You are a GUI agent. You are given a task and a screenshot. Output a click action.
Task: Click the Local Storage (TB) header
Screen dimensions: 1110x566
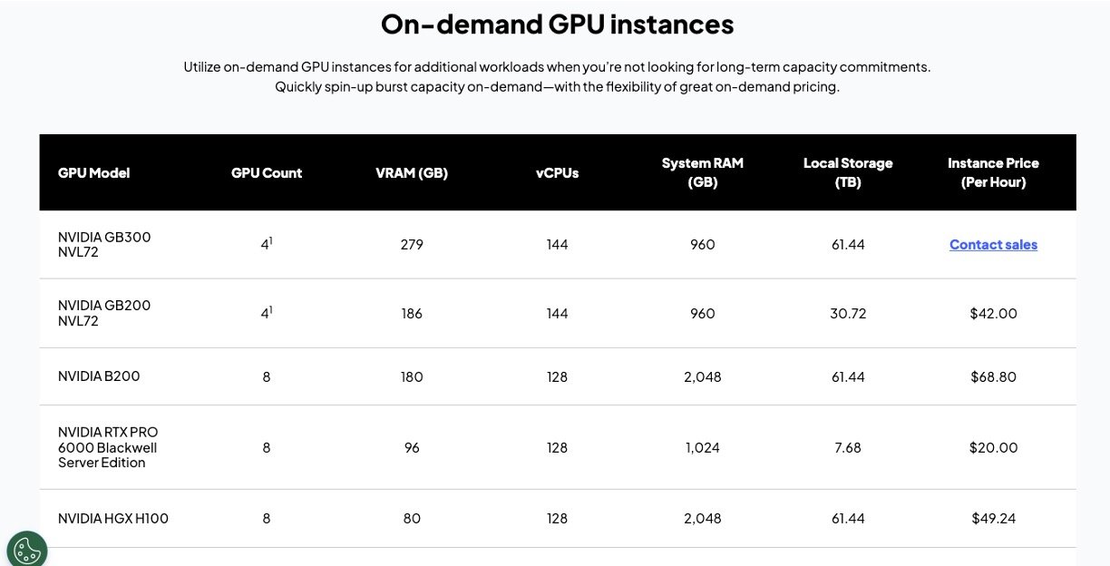[x=848, y=172]
